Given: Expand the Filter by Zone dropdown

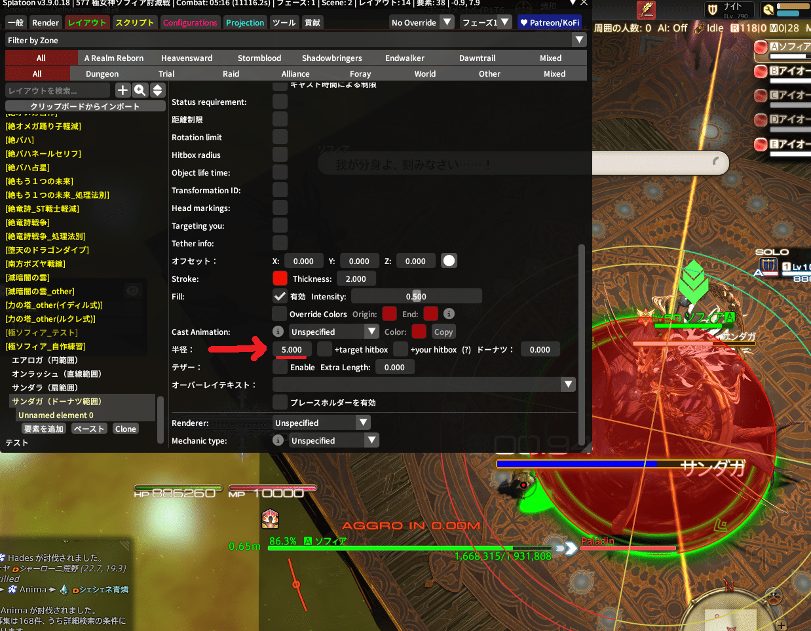Looking at the screenshot, I should 295,40.
